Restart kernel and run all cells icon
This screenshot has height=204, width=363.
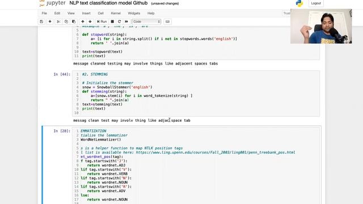click(x=126, y=22)
